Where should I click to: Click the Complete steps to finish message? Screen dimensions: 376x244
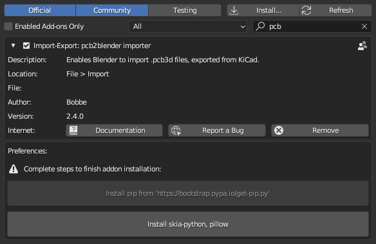tap(92, 169)
